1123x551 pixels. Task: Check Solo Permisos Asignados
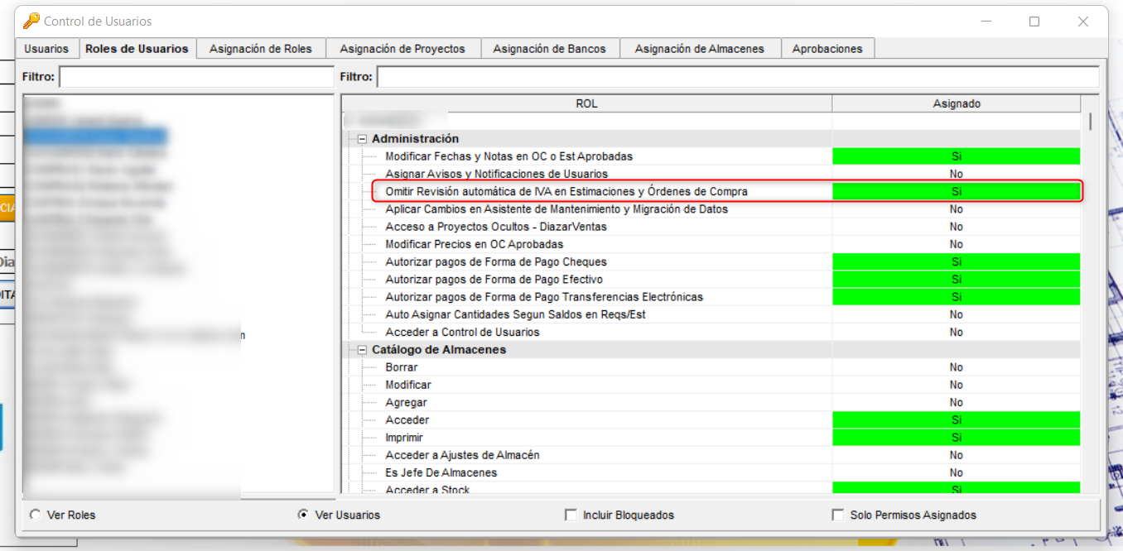click(x=838, y=515)
